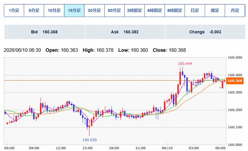
Task: Select the 60分足 timeframe tab
Action: [x=114, y=11]
